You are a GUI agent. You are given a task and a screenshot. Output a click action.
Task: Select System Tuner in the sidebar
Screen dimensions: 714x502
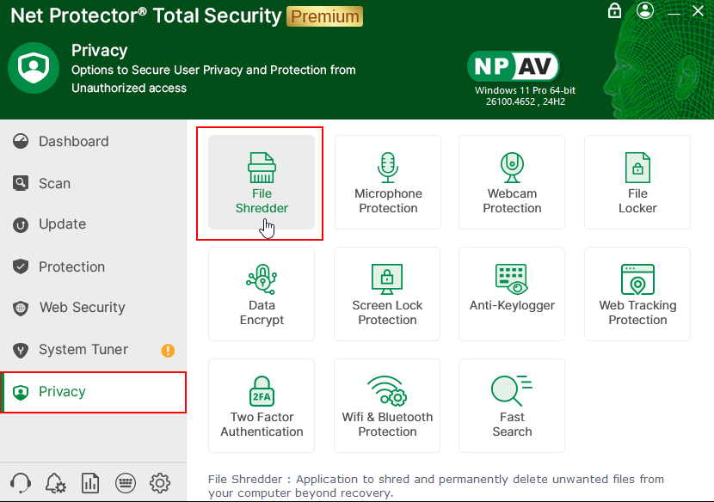point(83,350)
